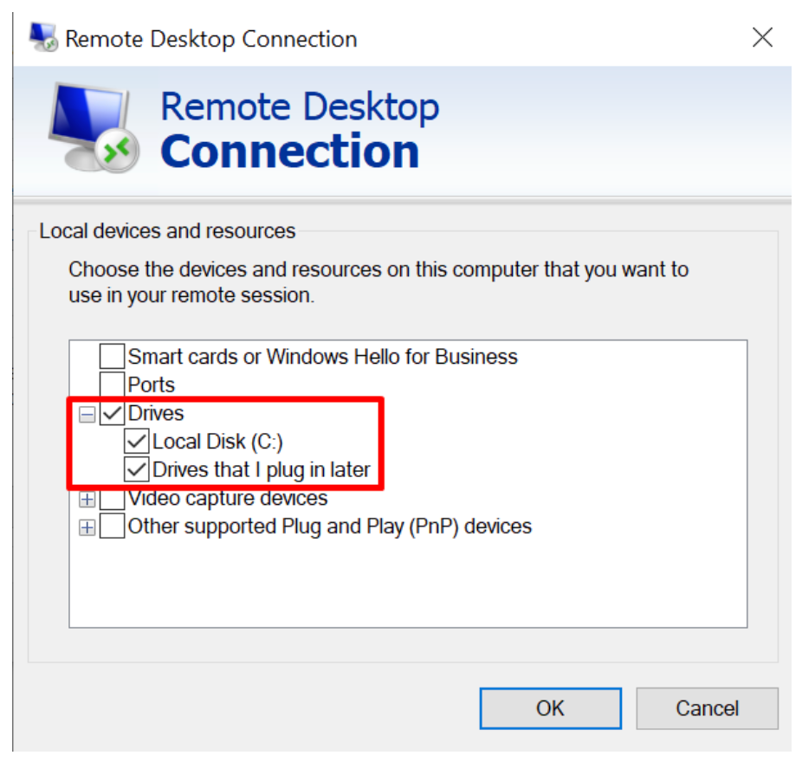
Task: Enable Smart cards or Windows Hello for Business
Action: (111, 356)
